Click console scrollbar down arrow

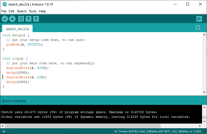204,121
